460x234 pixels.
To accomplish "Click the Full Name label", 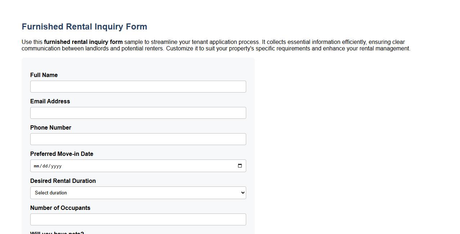I will (x=44, y=75).
